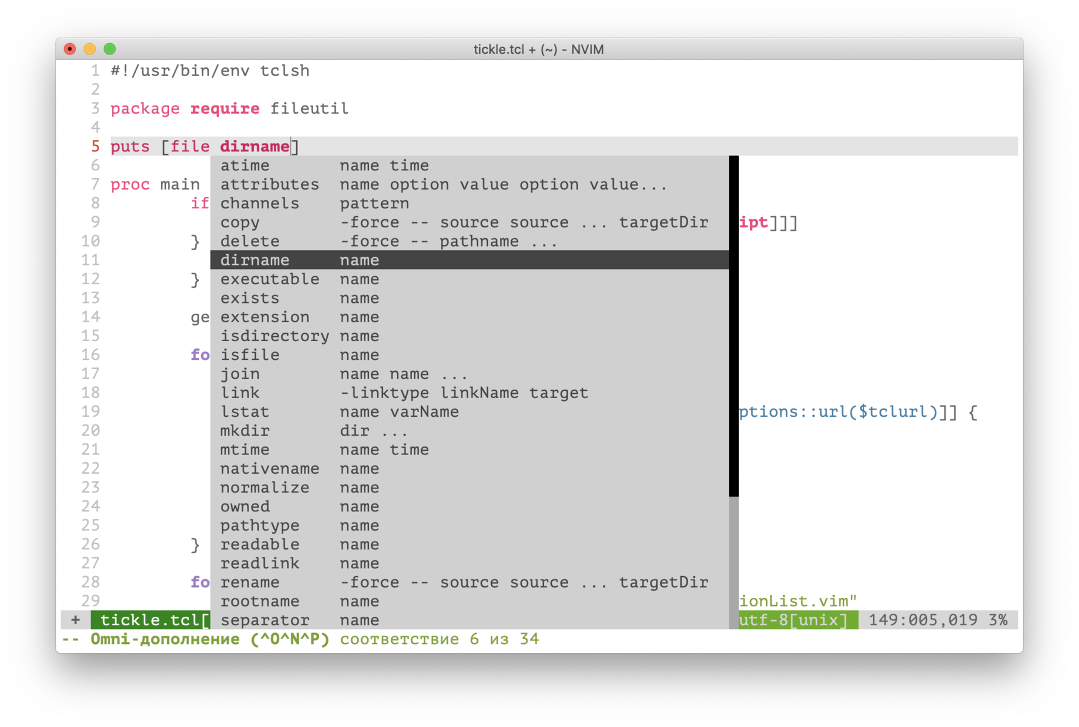Image resolution: width=1079 pixels, height=727 pixels.
Task: Click the 149:005,019 cursor position indicator
Action: [x=923, y=620]
